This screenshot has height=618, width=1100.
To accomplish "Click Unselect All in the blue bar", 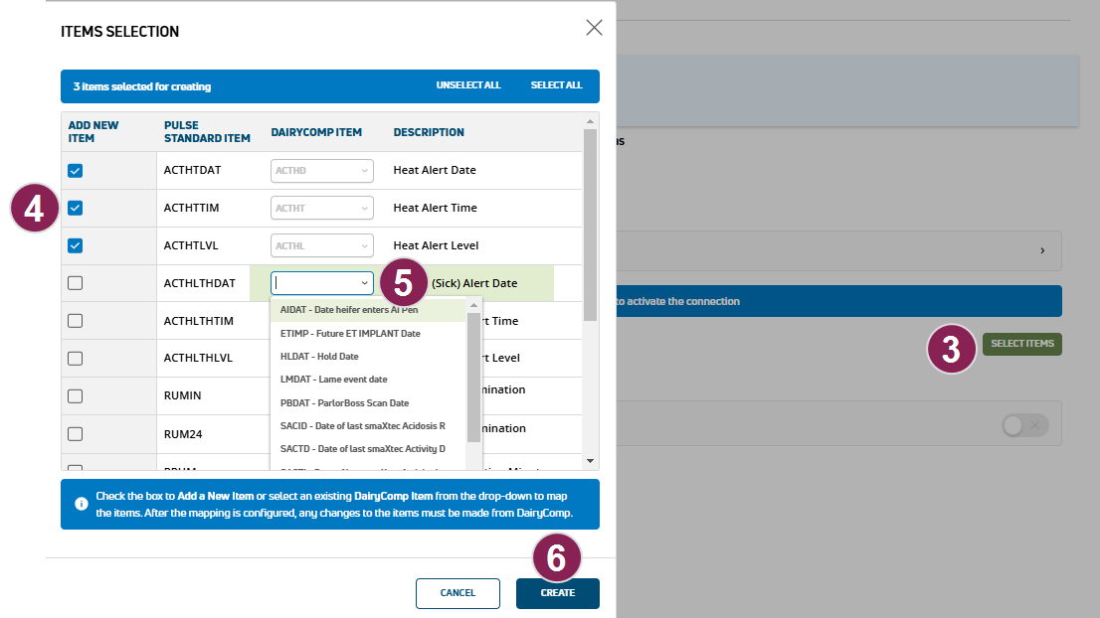I will [x=467, y=86].
